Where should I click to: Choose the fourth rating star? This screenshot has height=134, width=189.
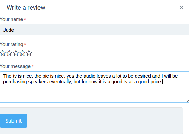click(x=23, y=53)
